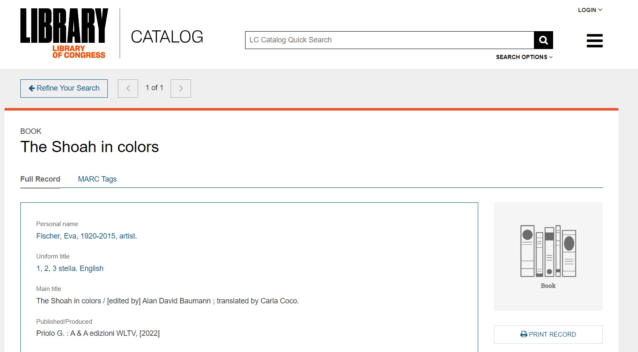The height and width of the screenshot is (352, 638).
Task: Expand the LOGIN dropdown
Action: tap(590, 10)
